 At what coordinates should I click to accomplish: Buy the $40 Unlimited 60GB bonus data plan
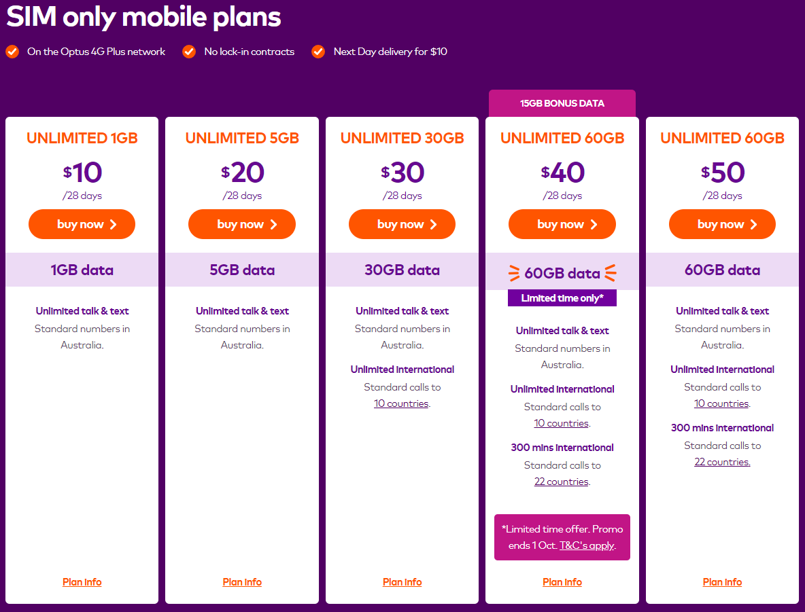(562, 224)
